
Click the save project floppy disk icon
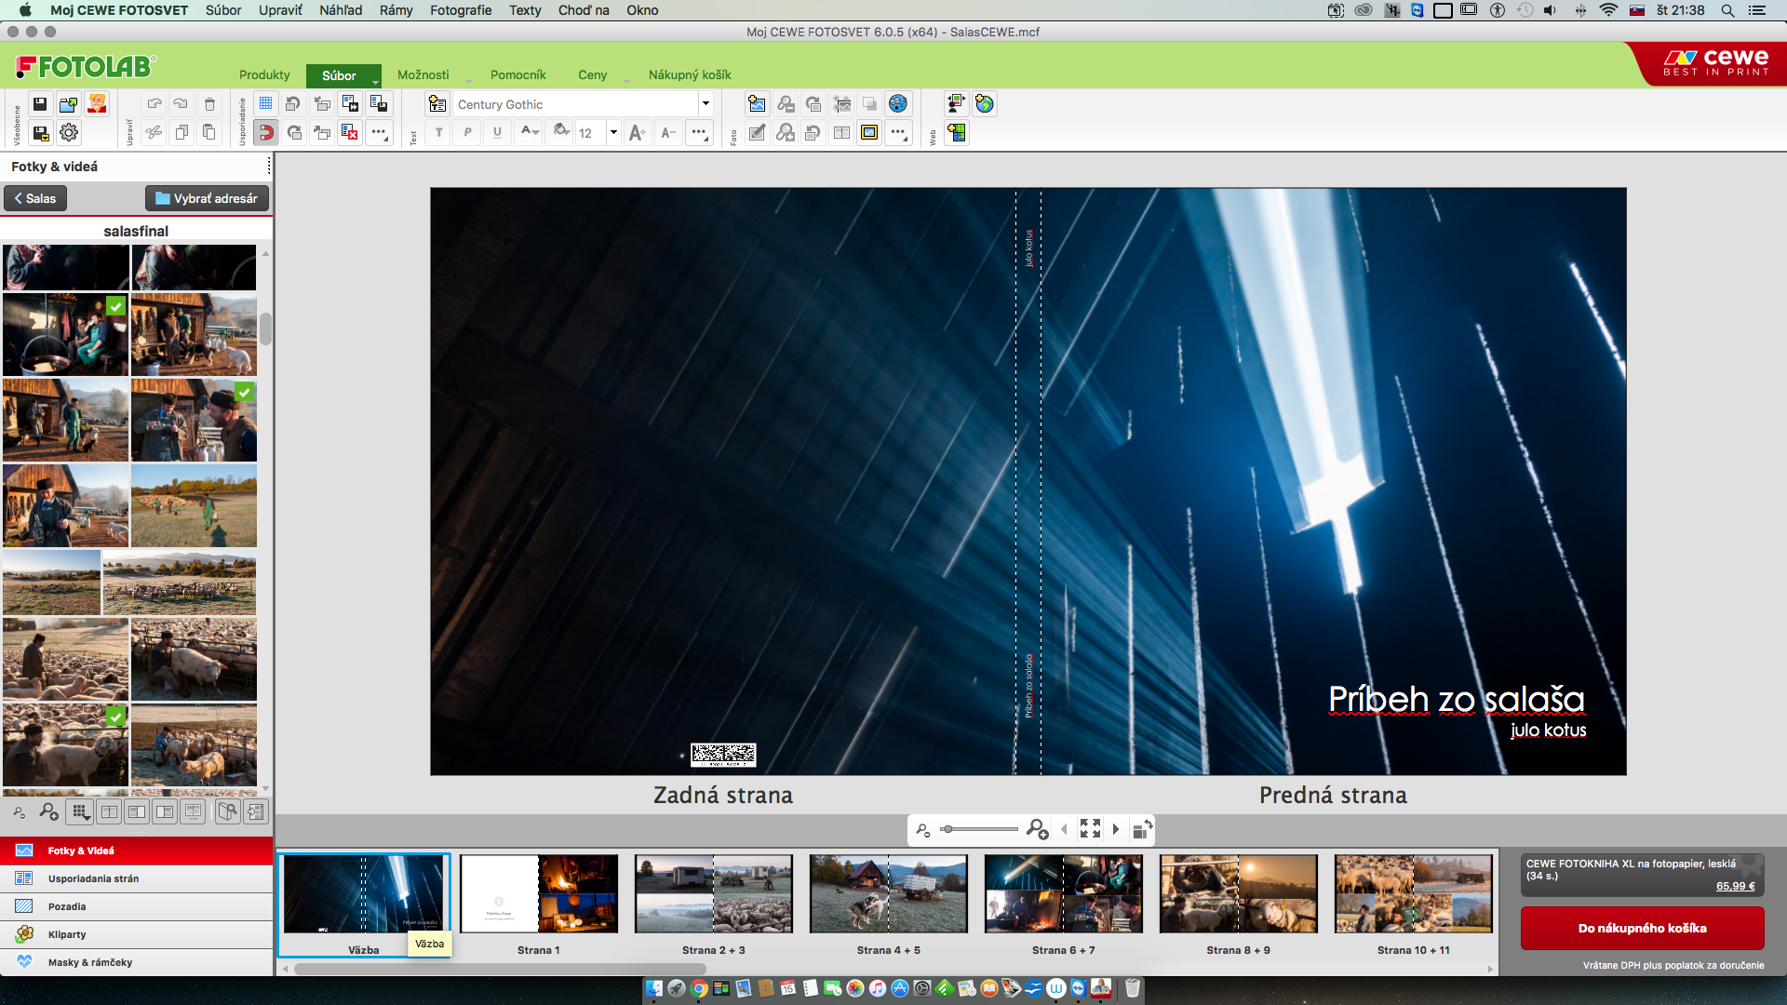(x=40, y=104)
